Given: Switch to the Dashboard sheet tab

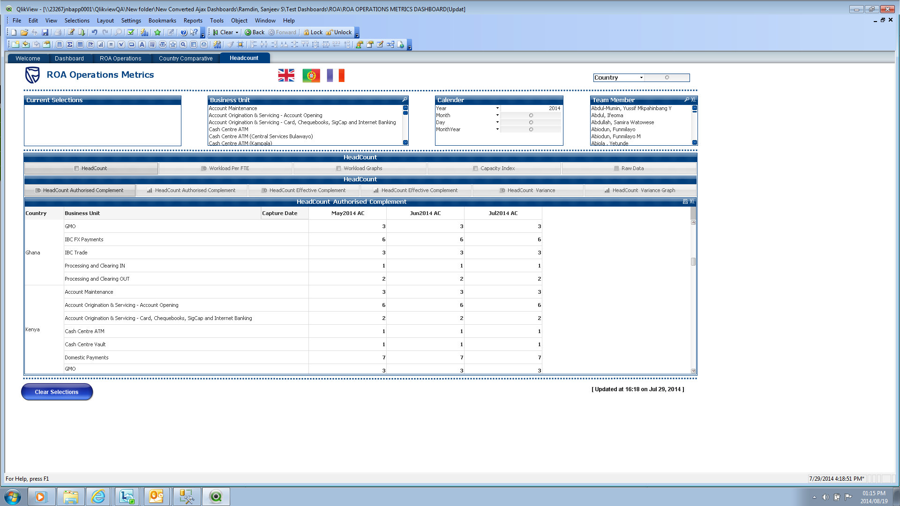Looking at the screenshot, I should (69, 59).
